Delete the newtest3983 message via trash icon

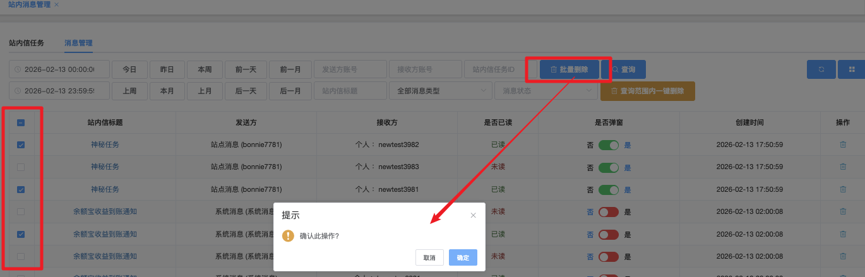click(842, 167)
